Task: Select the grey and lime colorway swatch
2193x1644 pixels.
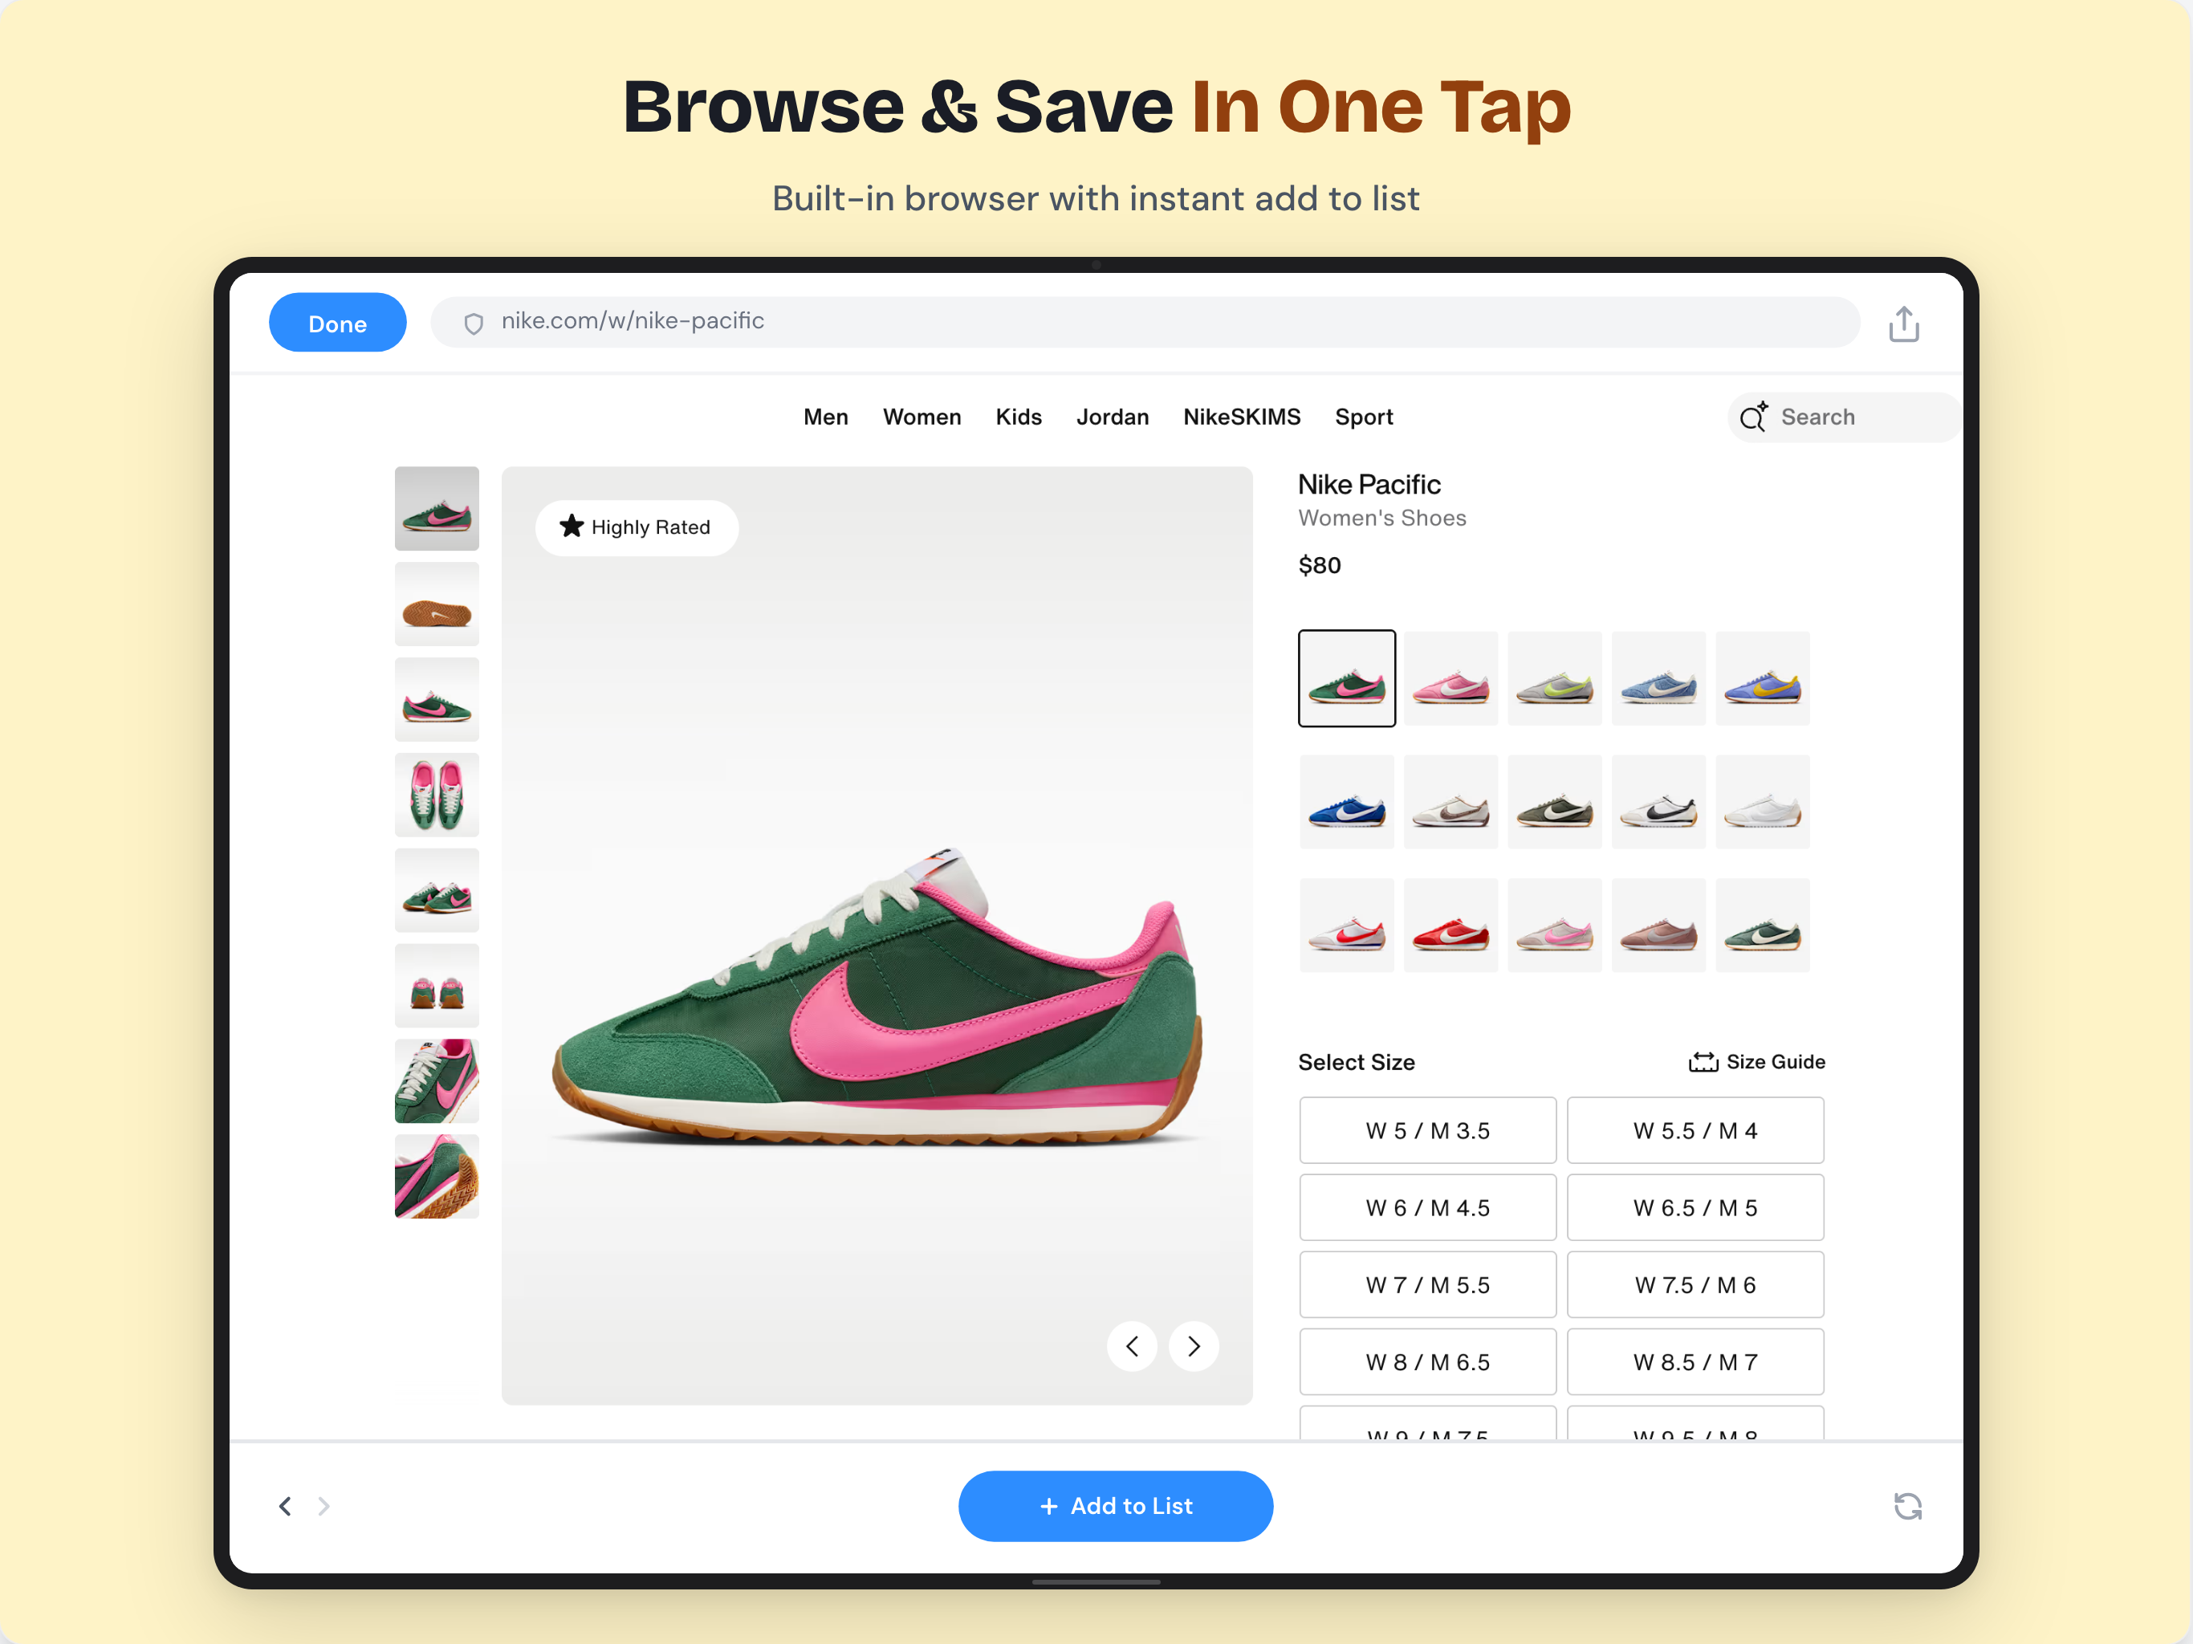Action: point(1555,678)
